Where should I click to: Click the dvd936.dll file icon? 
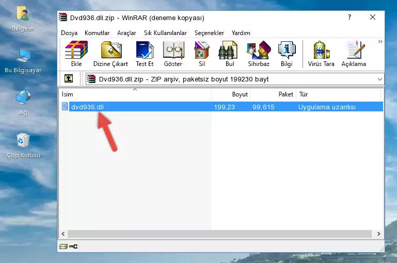point(65,106)
